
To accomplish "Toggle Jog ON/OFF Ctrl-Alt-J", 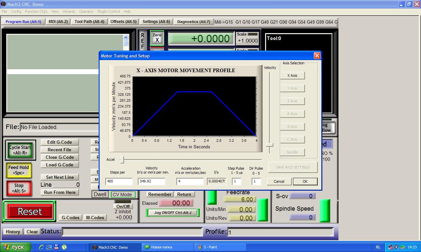I will (x=173, y=213).
